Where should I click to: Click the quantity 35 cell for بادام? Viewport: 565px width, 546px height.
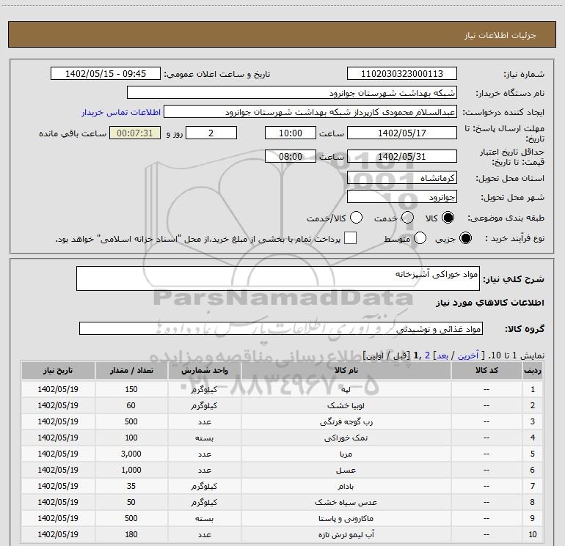[131, 486]
